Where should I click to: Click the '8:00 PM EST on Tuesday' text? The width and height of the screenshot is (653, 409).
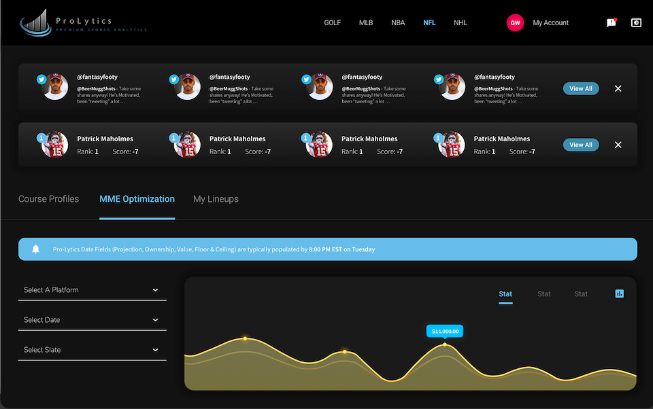342,249
